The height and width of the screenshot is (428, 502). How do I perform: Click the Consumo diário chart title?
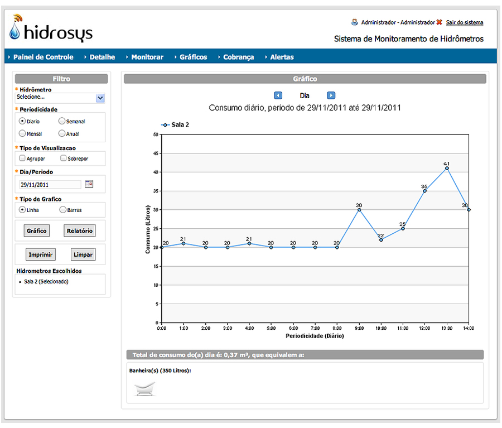coord(305,108)
